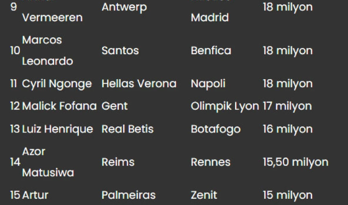Screen dimensions: 348x205
Task: Select the Reims club cell
Action: pos(118,162)
